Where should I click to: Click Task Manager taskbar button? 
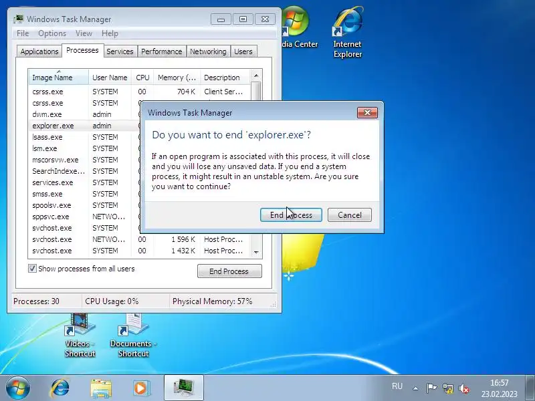pyautogui.click(x=184, y=388)
